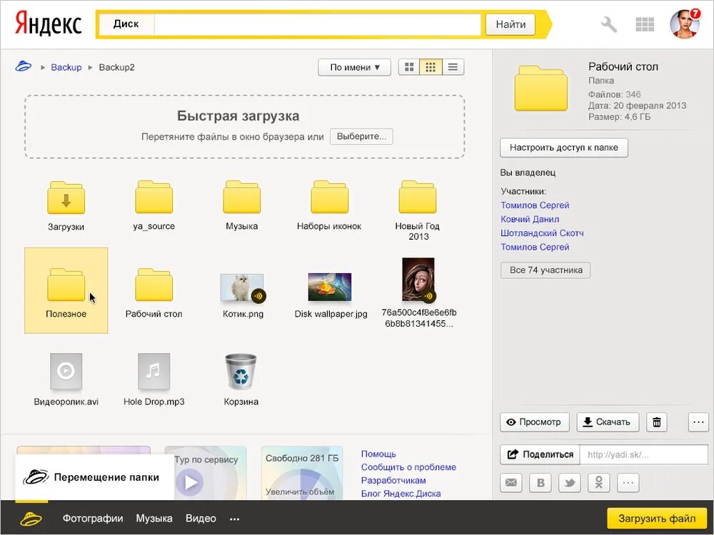Expand bottom bar more menu ellipsis
The image size is (714, 535).
(x=234, y=519)
